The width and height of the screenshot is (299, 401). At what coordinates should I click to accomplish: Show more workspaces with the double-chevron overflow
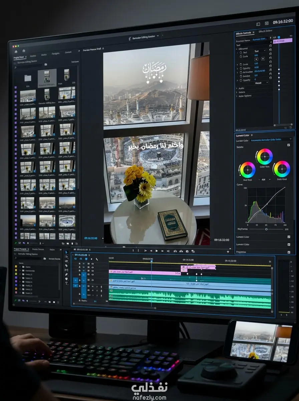click(x=79, y=51)
